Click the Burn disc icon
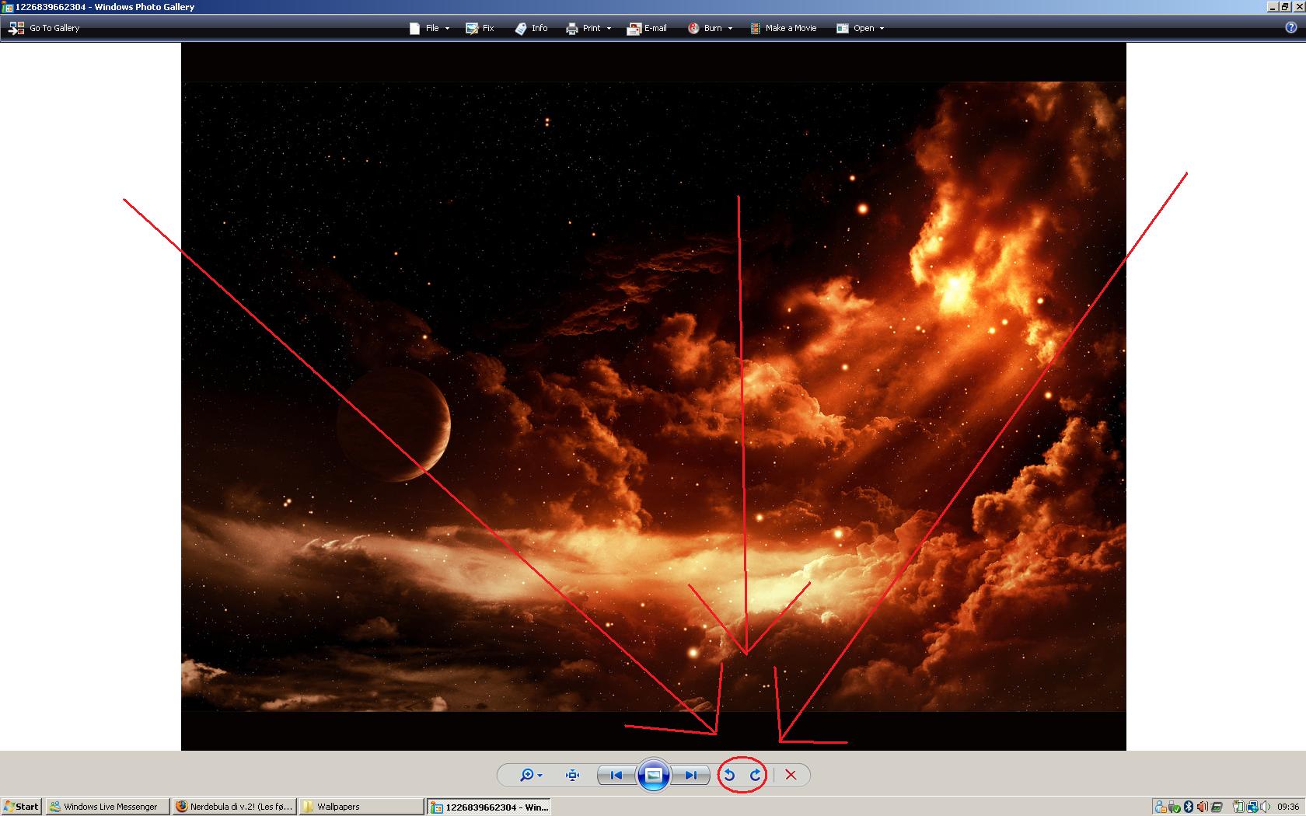Viewport: 1306px width, 816px height. click(x=693, y=28)
